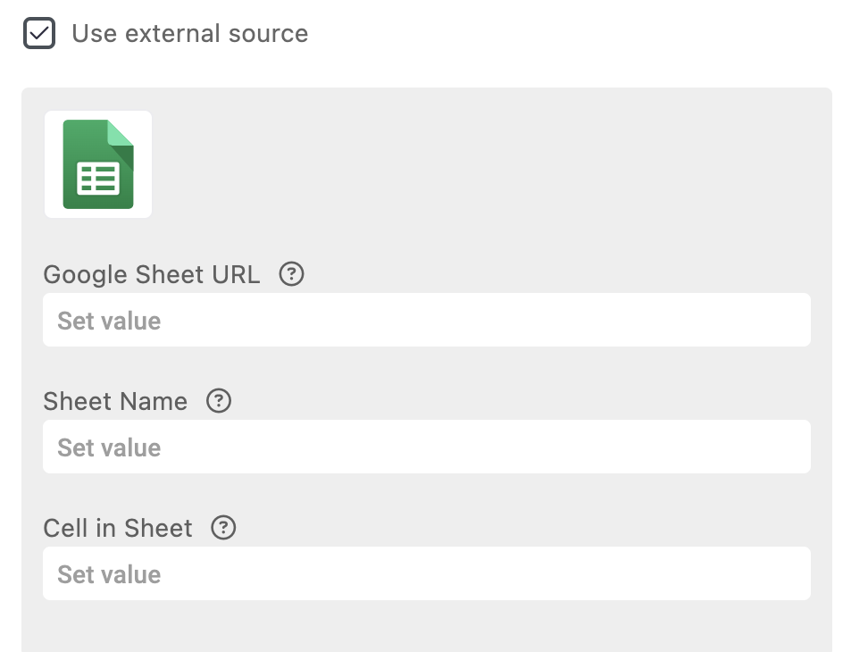Click "Set value" placeholder under Google Sheet URL
This screenshot has height=652, width=843.
coord(109,321)
